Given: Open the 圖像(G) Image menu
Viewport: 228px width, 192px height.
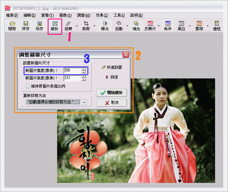Looking at the screenshot, I should [65, 15].
